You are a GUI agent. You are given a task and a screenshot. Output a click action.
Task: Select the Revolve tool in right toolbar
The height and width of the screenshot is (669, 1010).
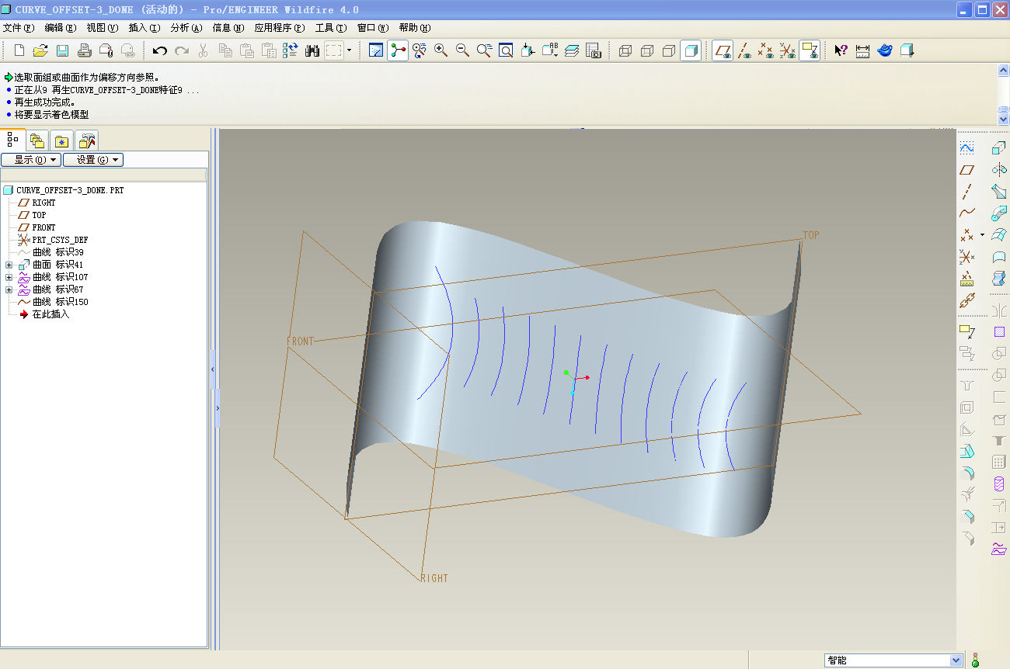(999, 169)
